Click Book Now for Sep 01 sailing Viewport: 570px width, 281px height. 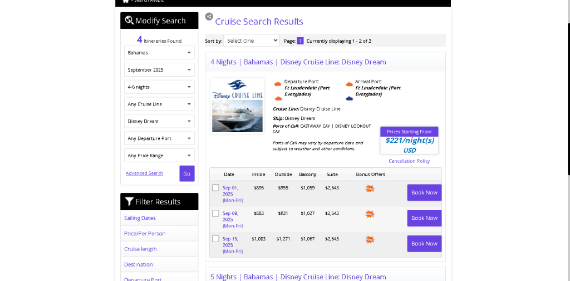pyautogui.click(x=424, y=193)
